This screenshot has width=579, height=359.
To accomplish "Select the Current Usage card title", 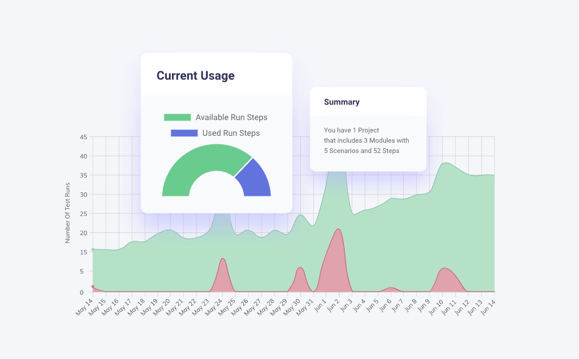I will pyautogui.click(x=195, y=76).
